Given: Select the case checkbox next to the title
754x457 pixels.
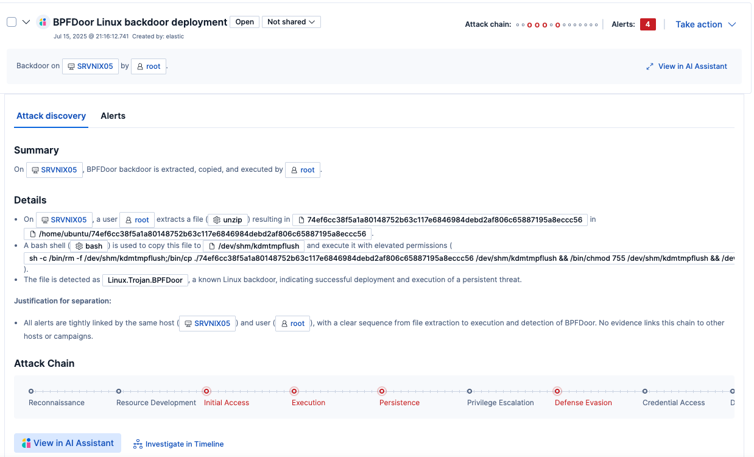Looking at the screenshot, I should (10, 21).
